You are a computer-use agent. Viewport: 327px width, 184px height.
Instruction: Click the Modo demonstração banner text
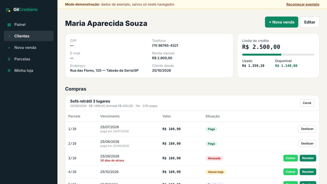(120, 4)
